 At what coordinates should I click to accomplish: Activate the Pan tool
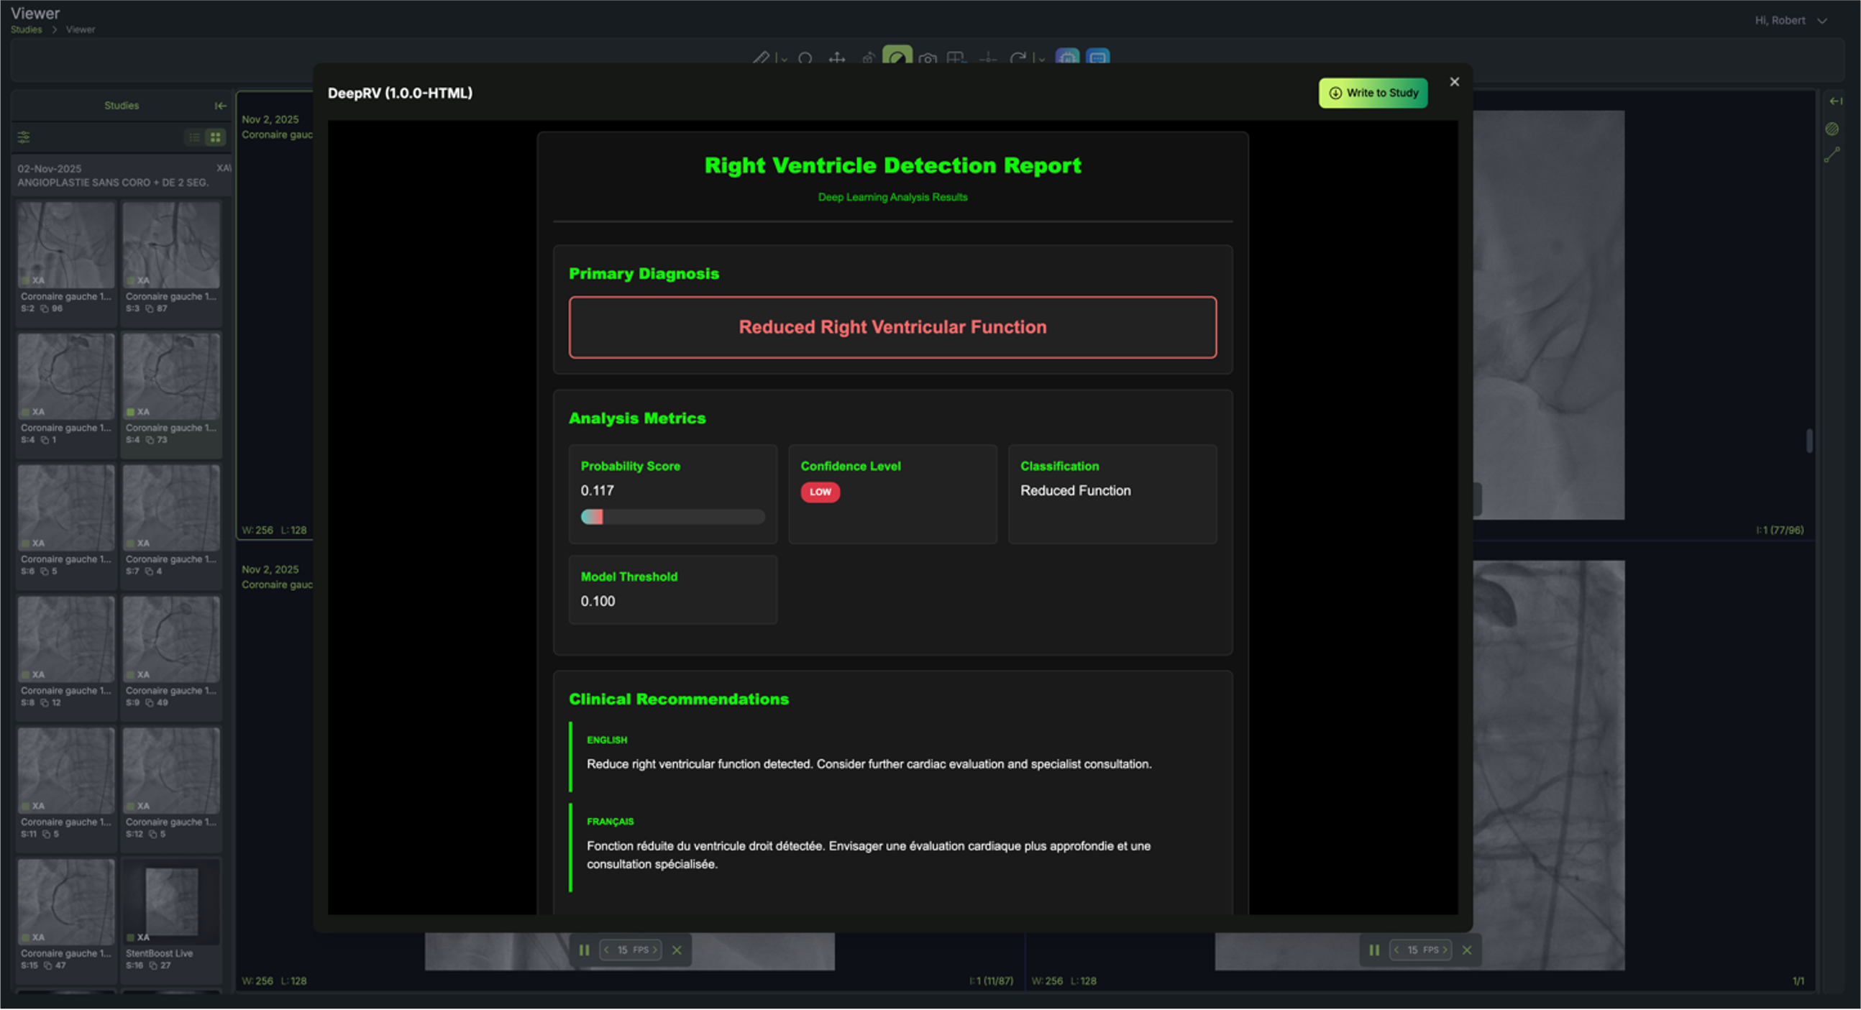(x=836, y=59)
